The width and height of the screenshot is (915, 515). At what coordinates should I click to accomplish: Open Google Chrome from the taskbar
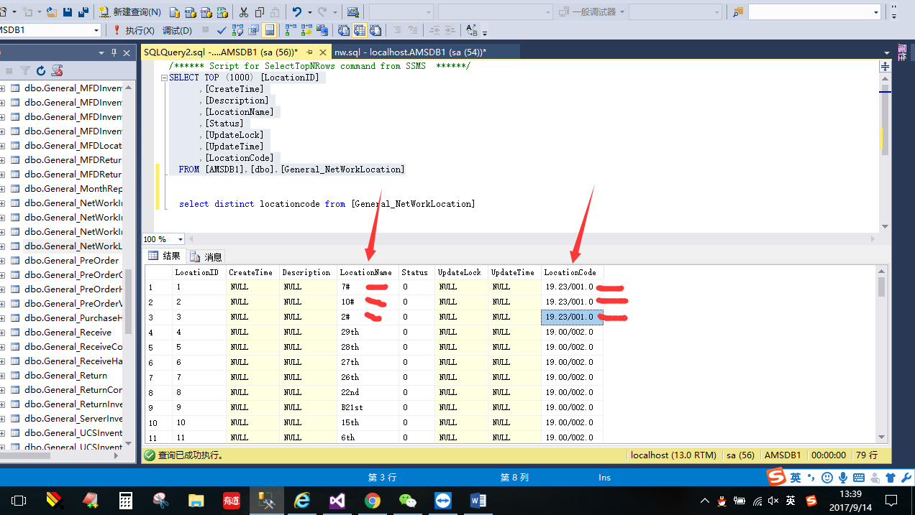[x=372, y=501]
